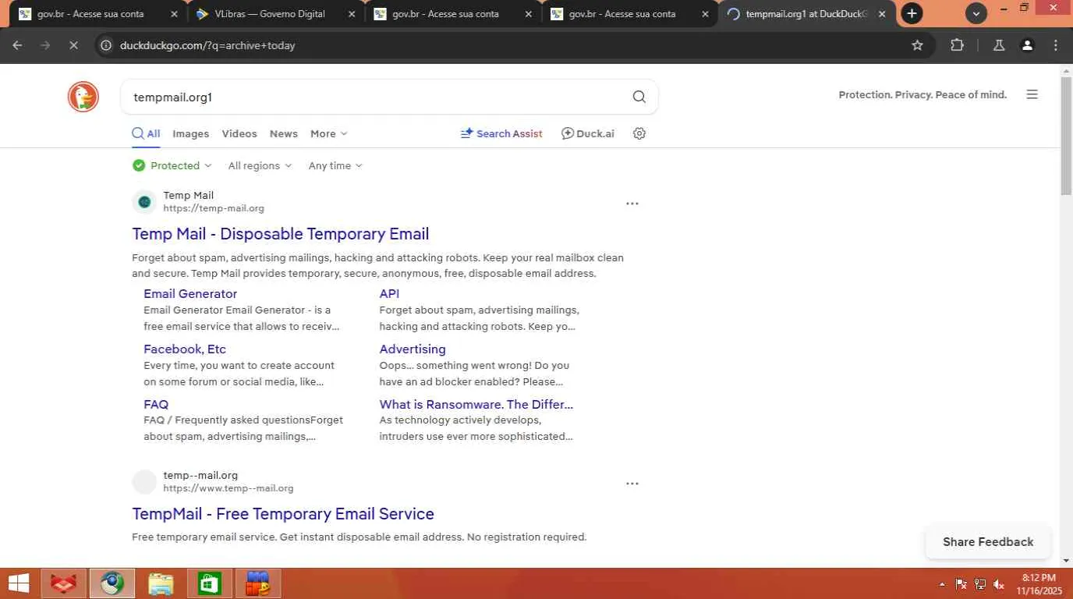The height and width of the screenshot is (599, 1073).
Task: Close the tempmail.org1 DuckDuckGo tab
Action: pos(882,14)
